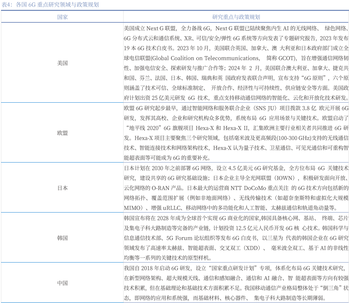Click the line starting '性、加强电信安全'
This screenshot has height=303, width=349.
[236, 68]
